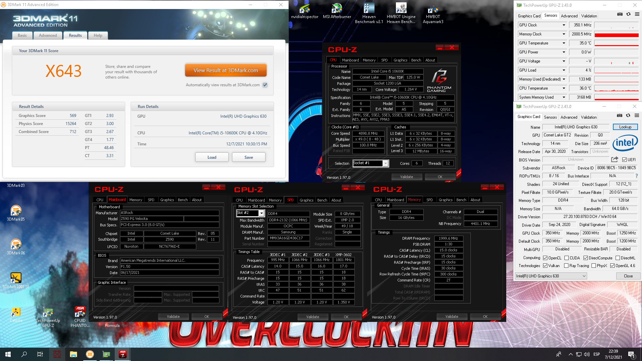Launch Heaven Benchmark v2.1 shortcut

click(369, 13)
